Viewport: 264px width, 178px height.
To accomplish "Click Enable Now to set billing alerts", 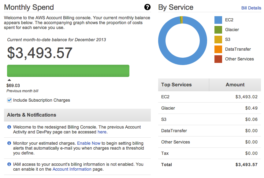I will click(x=89, y=143).
